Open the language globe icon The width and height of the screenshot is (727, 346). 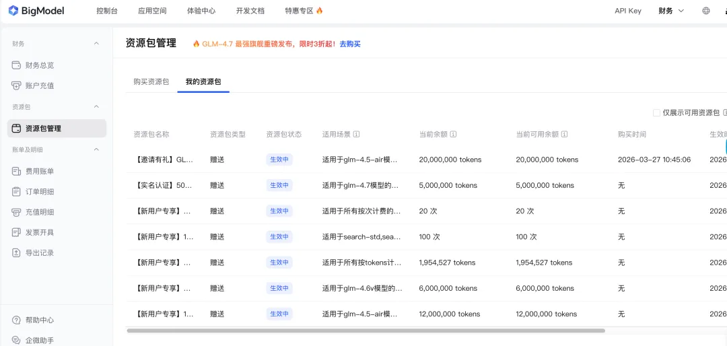click(705, 11)
